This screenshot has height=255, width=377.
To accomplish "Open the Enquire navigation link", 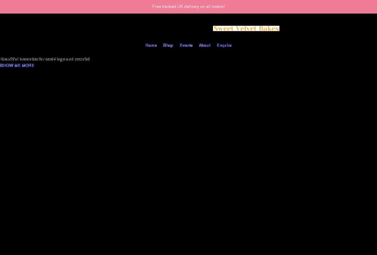I will coord(224,45).
